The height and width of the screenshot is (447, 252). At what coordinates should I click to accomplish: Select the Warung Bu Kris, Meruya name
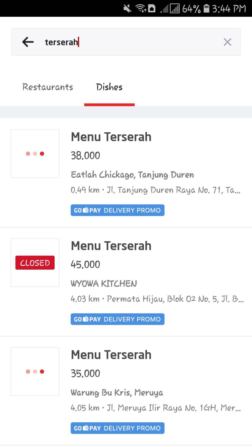click(117, 393)
